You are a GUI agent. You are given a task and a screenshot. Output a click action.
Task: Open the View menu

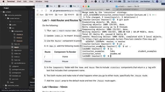click(x=31, y=1)
